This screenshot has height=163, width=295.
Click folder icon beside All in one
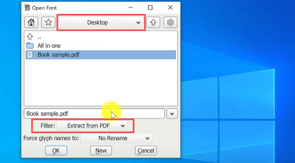(x=30, y=45)
